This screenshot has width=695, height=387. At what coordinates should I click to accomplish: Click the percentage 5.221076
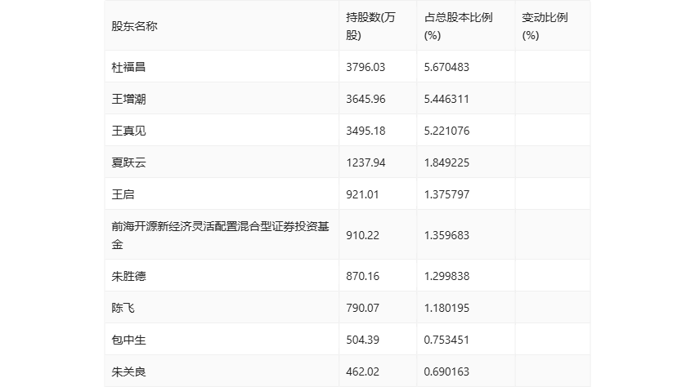click(446, 131)
